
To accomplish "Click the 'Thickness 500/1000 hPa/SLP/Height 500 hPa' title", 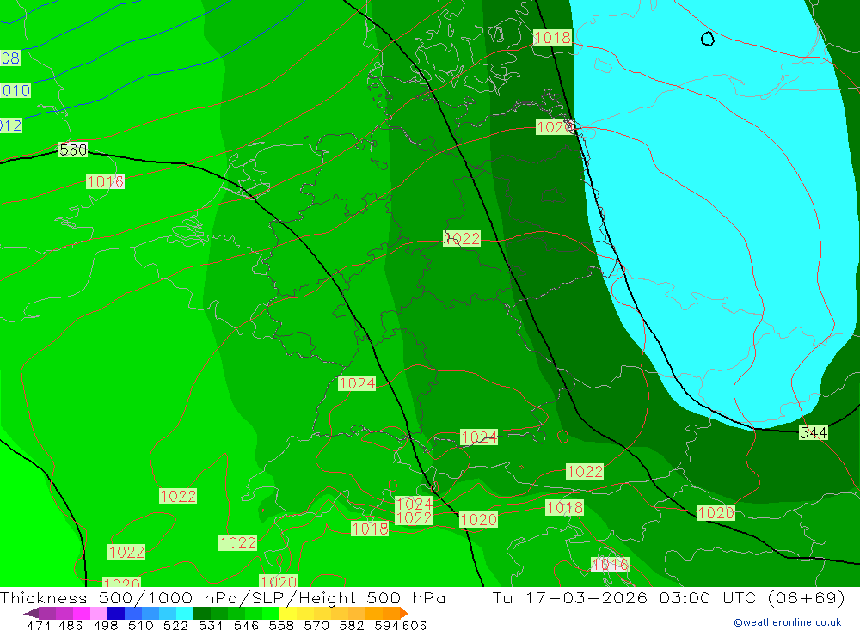I will point(223,598).
